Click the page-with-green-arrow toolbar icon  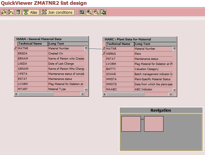click(x=103, y=12)
